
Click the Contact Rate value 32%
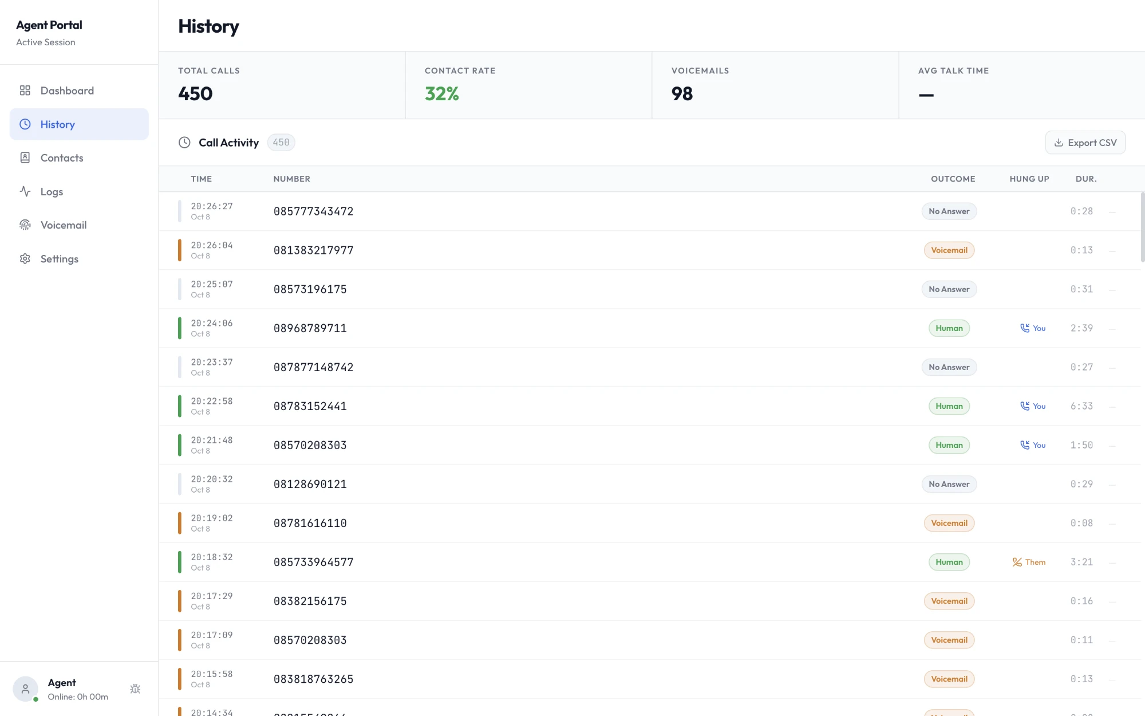tap(442, 93)
